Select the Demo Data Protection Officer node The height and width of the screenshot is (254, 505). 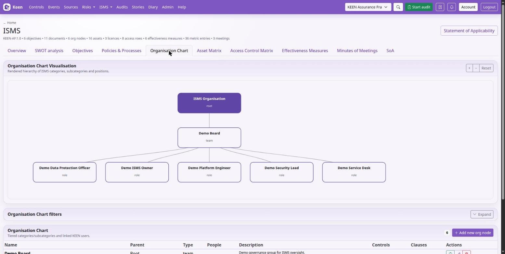[x=65, y=172]
